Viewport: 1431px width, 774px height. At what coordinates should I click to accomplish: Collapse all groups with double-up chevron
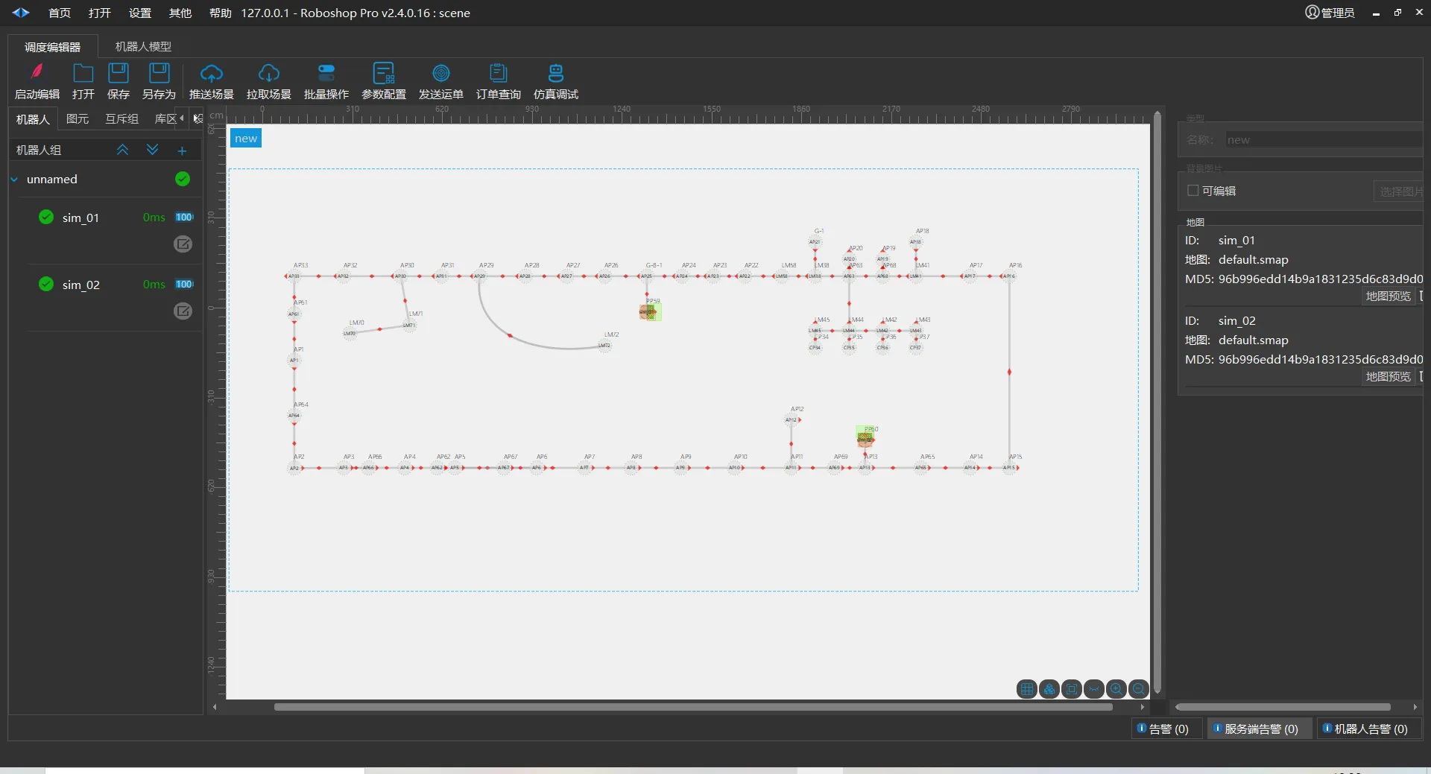point(123,150)
